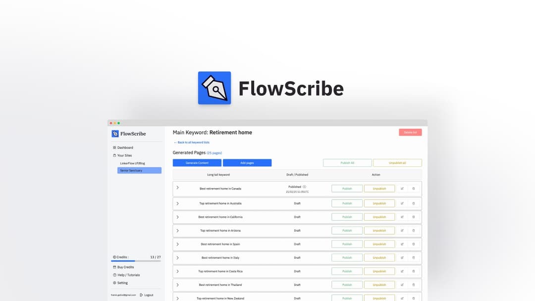Open the Dashboard from the sidebar
The width and height of the screenshot is (535, 301).
point(123,147)
